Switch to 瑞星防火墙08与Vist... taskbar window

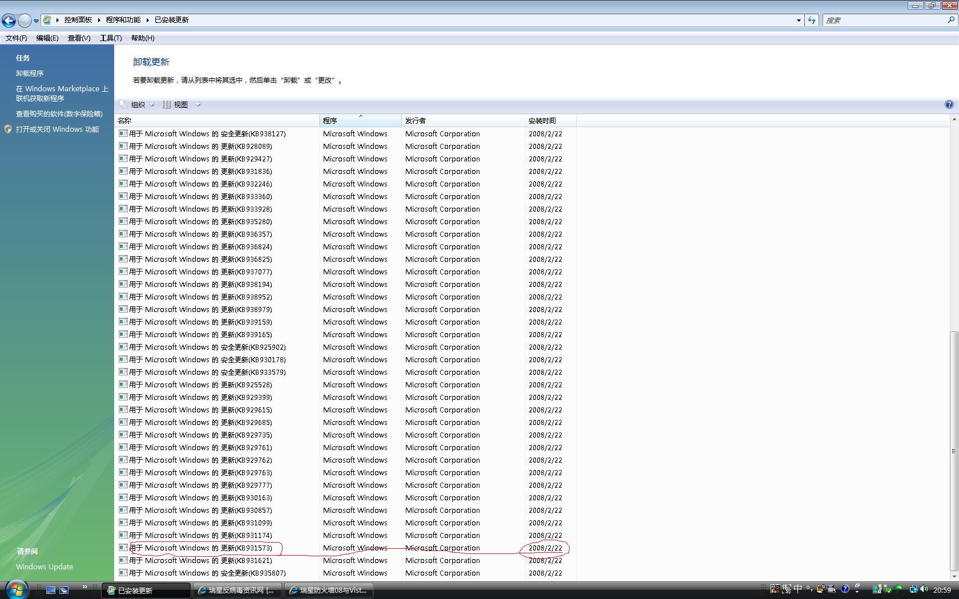(x=329, y=590)
